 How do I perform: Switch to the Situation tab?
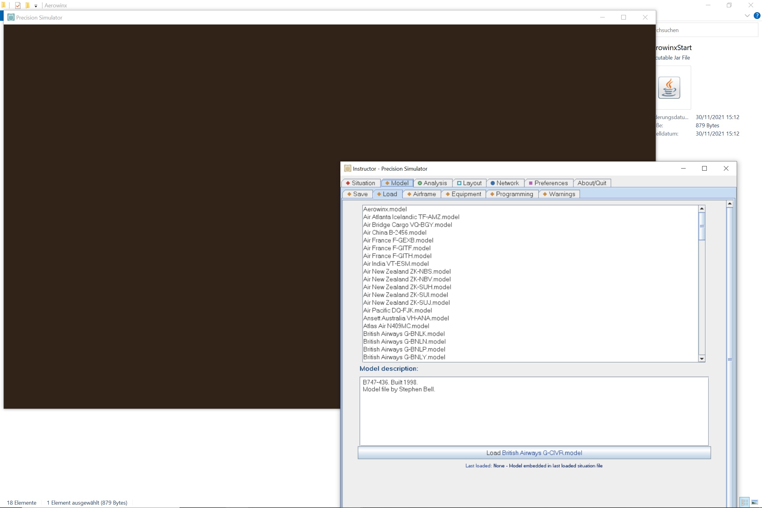tap(361, 183)
